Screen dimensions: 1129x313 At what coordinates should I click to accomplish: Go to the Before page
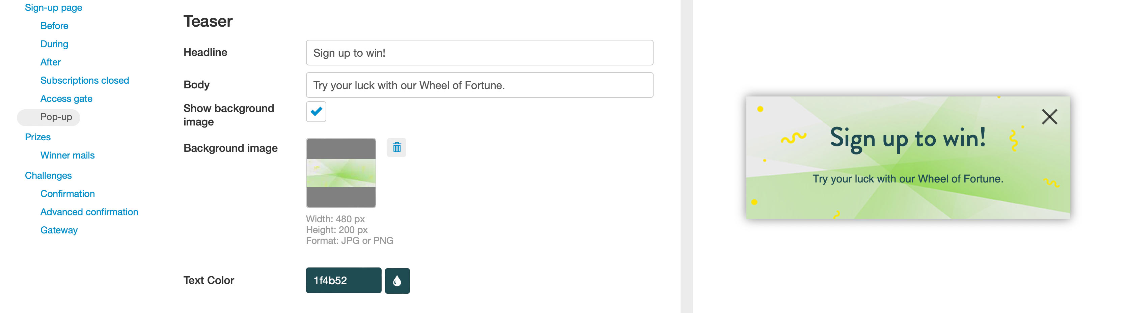point(54,26)
